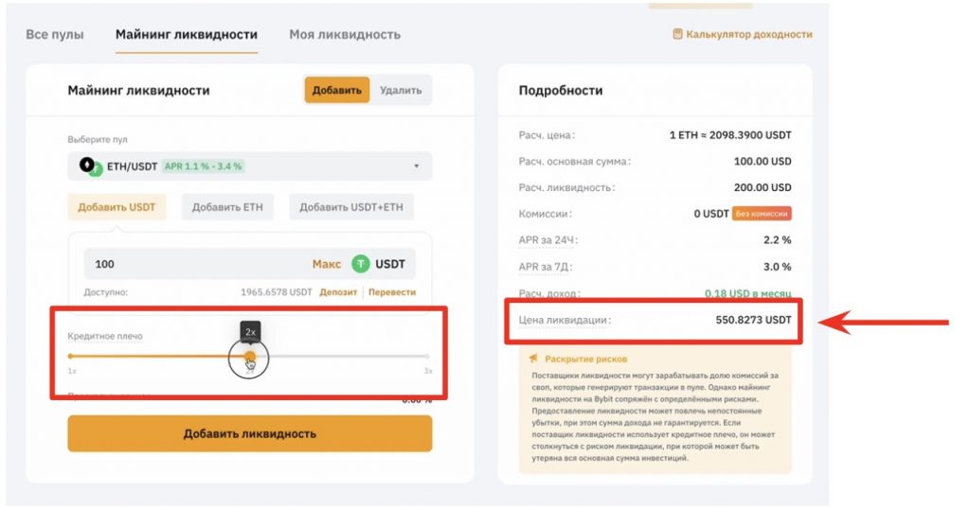970x509 pixels.
Task: Click the ETH/USDT pool coin icon
Action: coord(90,167)
